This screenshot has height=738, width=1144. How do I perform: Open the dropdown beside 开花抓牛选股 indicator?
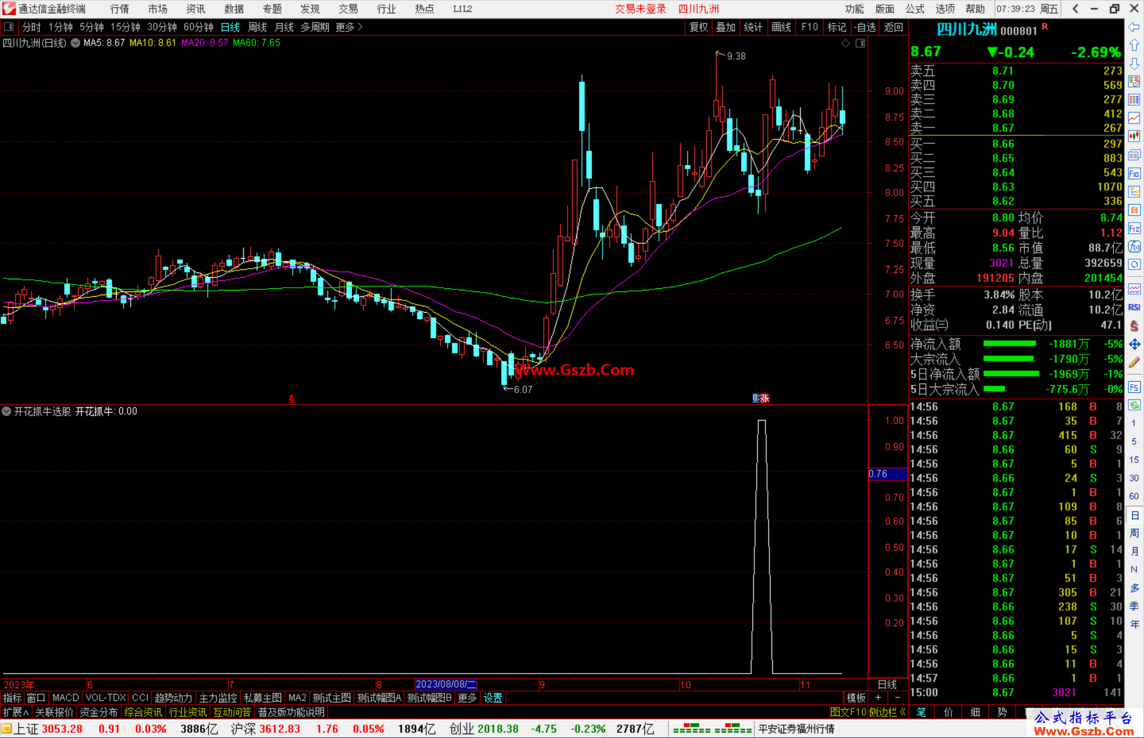pos(6,411)
